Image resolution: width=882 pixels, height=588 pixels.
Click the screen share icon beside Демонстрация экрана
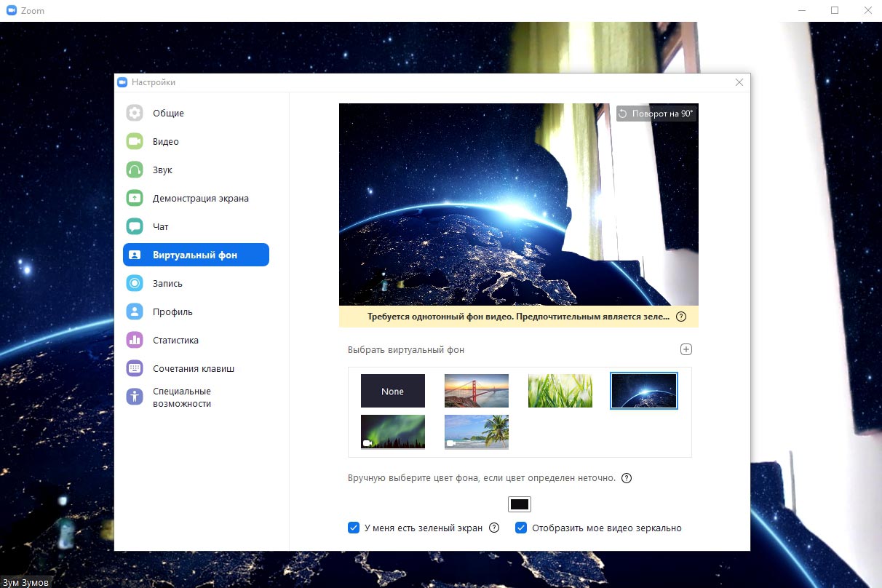tap(135, 198)
